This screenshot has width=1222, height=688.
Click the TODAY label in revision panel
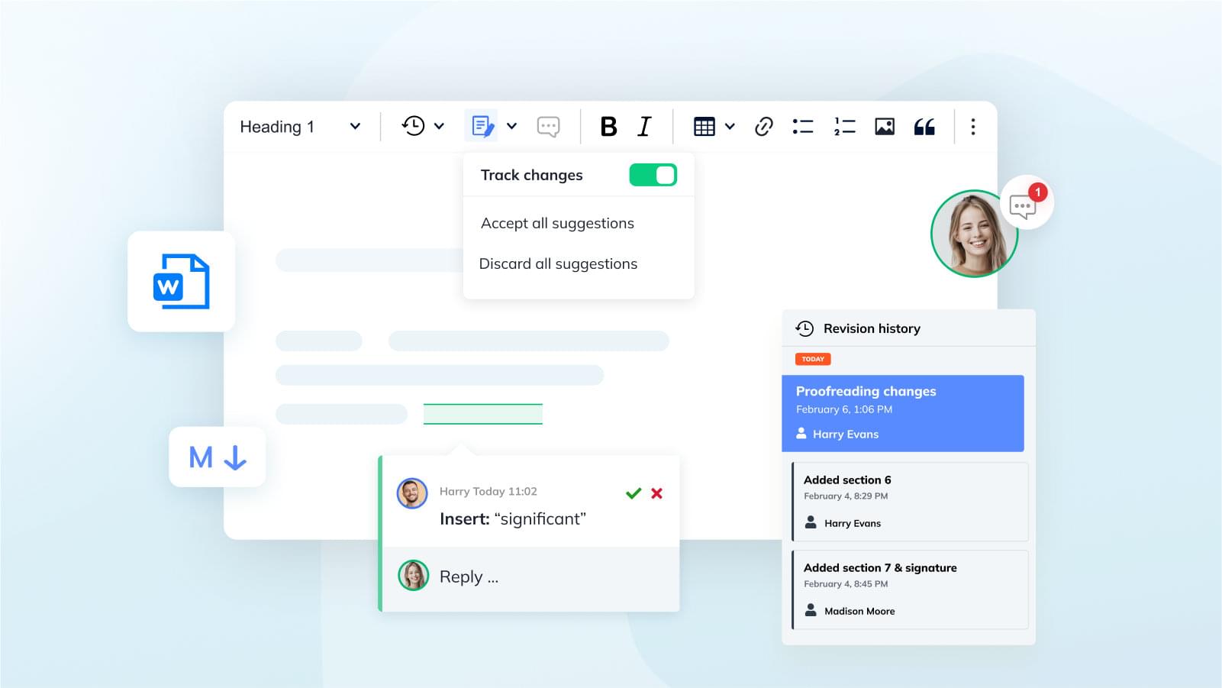tap(813, 359)
